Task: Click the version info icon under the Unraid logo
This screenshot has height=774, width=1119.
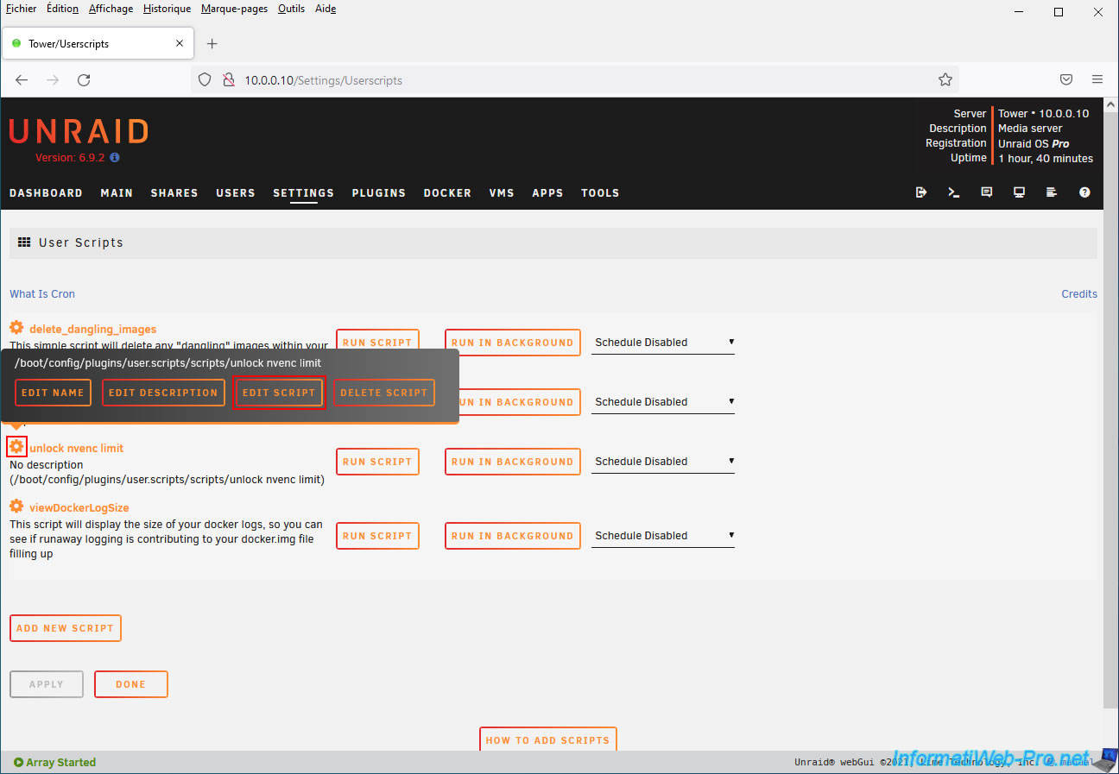Action: tap(115, 158)
